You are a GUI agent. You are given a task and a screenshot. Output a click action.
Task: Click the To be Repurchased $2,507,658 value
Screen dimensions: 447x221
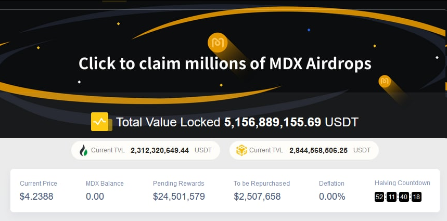pyautogui.click(x=257, y=197)
